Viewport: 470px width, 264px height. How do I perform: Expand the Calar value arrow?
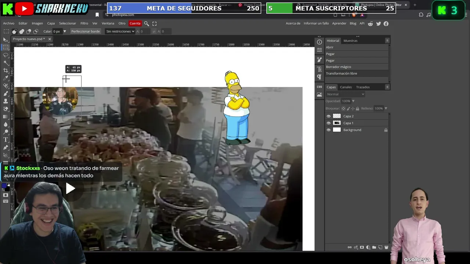(65, 32)
